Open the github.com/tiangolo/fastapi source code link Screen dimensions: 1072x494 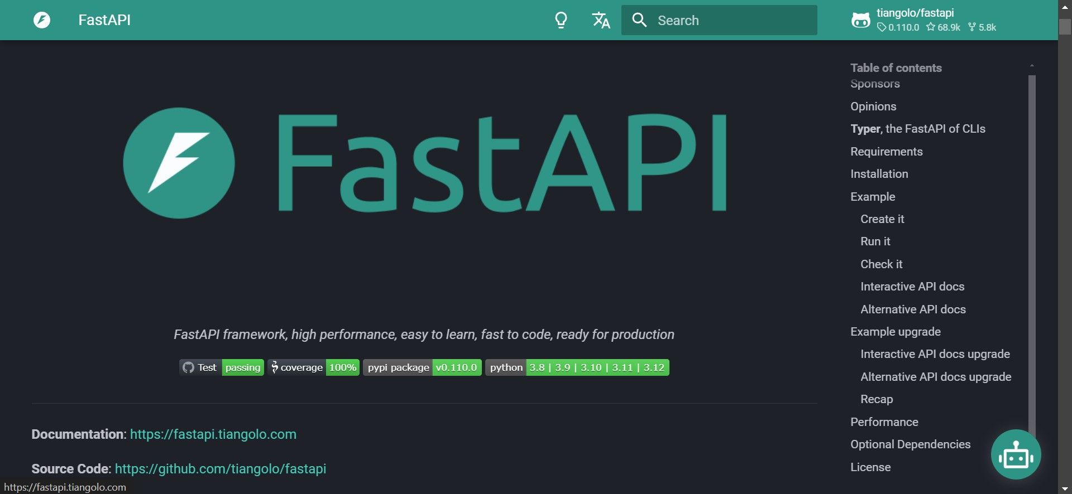click(x=221, y=469)
